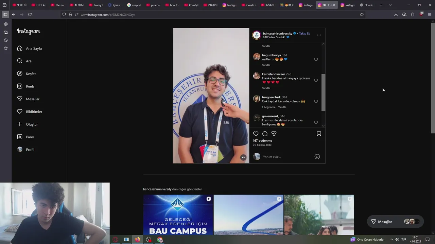Open Bildirimler notifications
This screenshot has width=435, height=244.
pyautogui.click(x=30, y=112)
